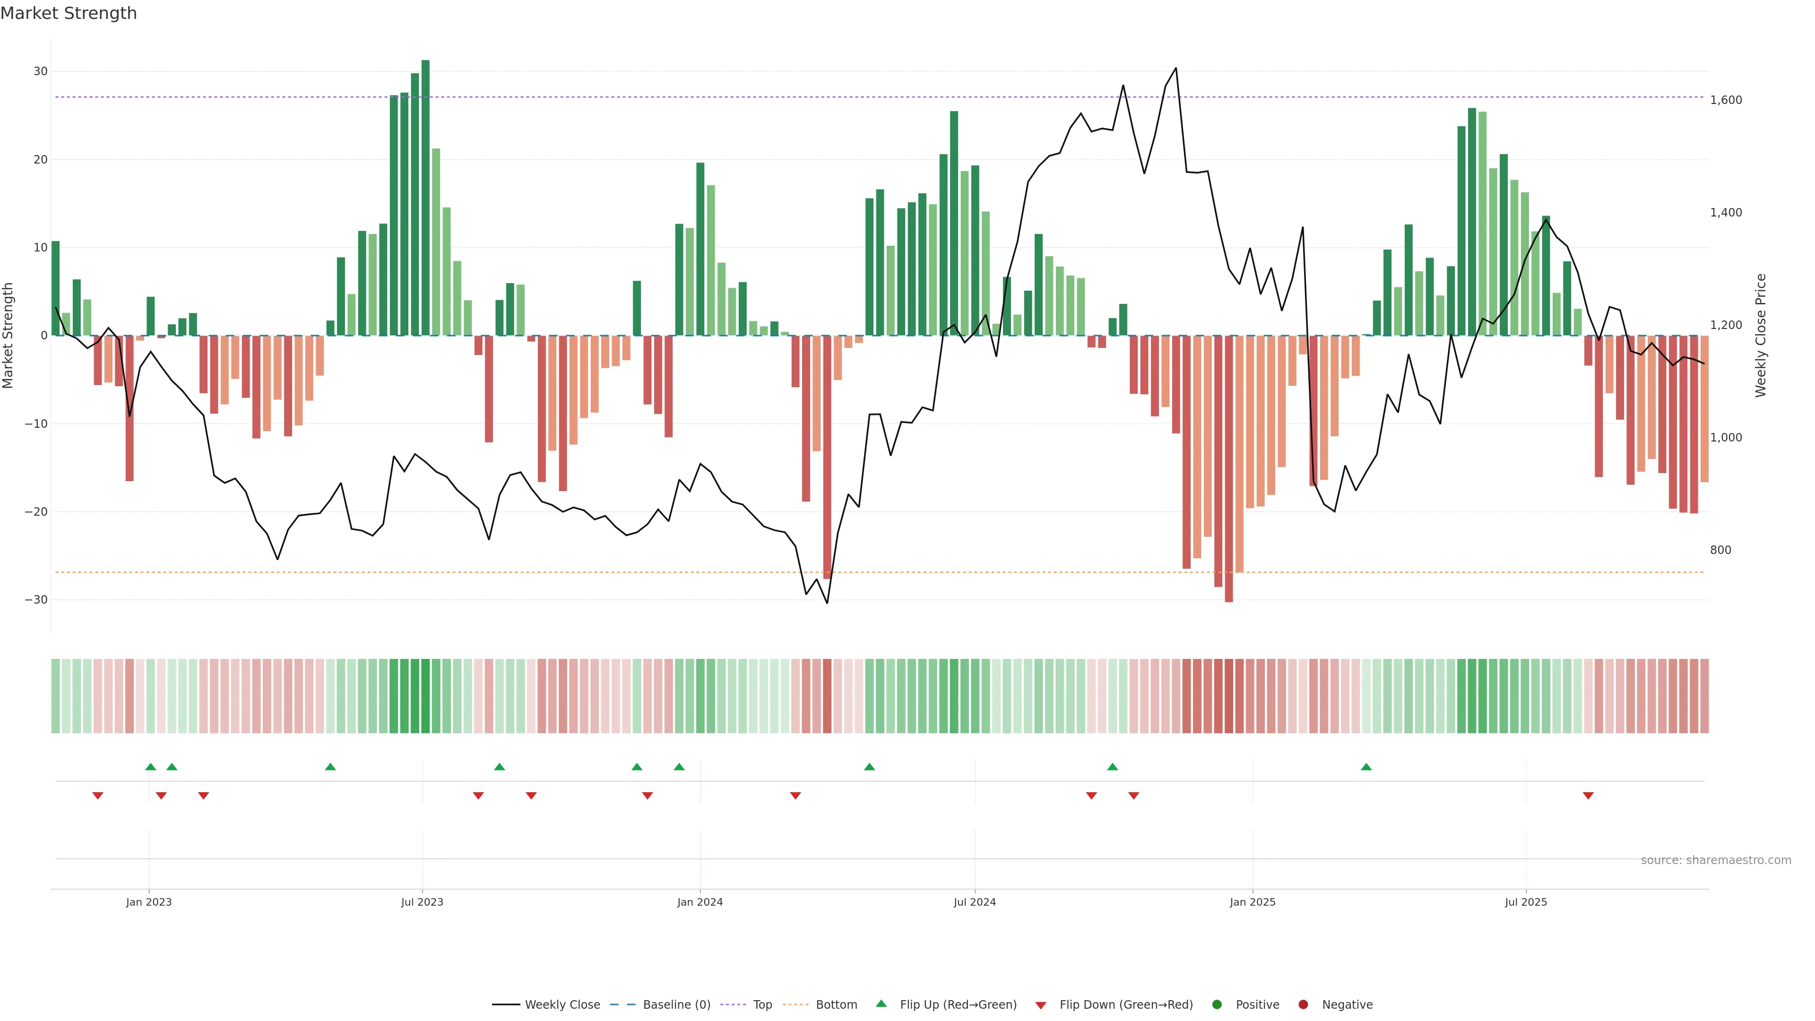Click the Jan 2023 x-axis label
The height and width of the screenshot is (1021, 1815).
(x=149, y=902)
